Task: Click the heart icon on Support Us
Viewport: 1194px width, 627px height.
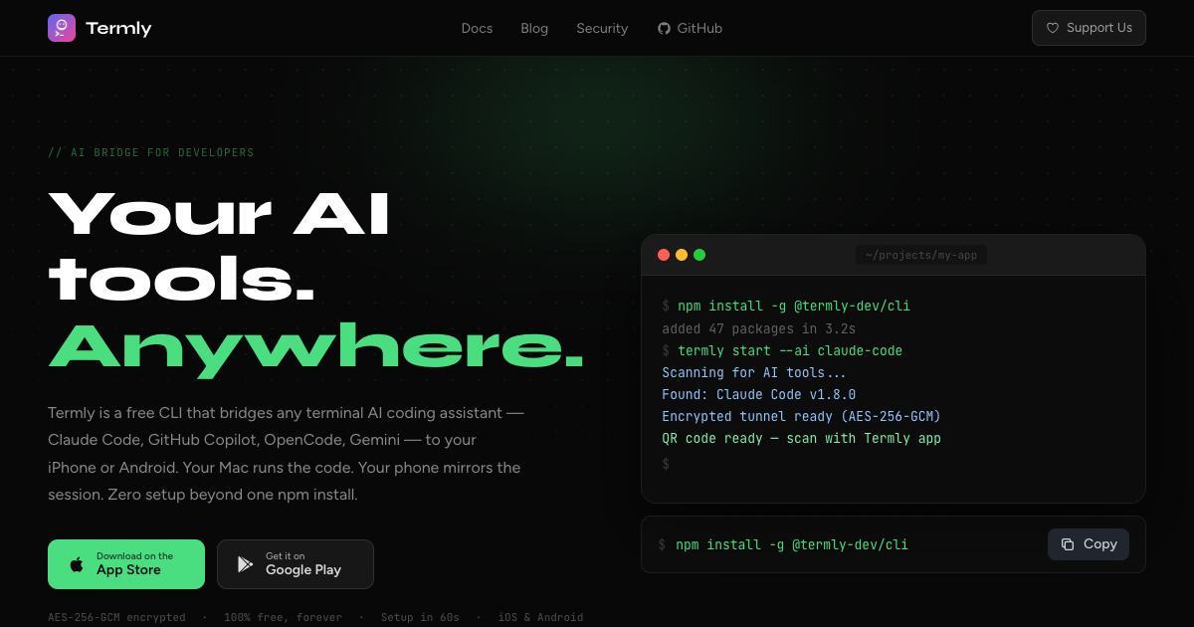Action: pyautogui.click(x=1053, y=28)
